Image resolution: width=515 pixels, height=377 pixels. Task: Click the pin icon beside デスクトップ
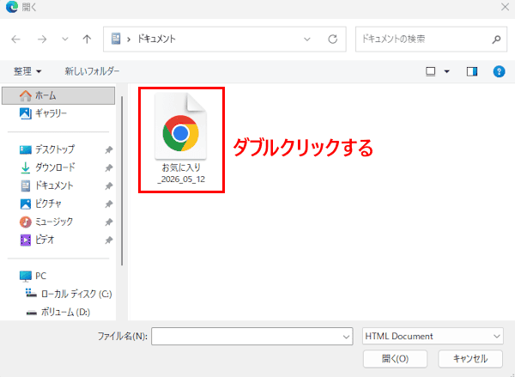[109, 150]
